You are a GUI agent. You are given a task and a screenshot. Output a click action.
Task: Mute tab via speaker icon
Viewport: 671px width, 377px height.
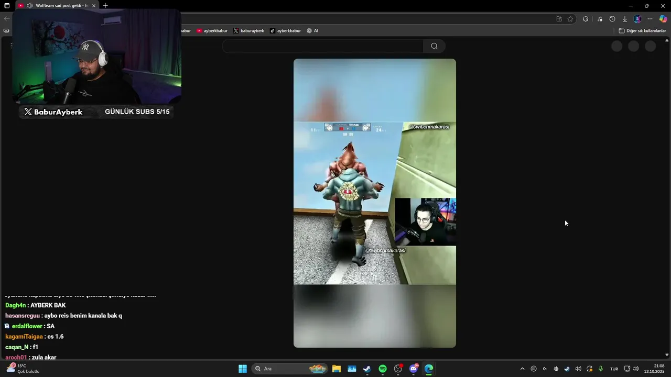tap(29, 6)
